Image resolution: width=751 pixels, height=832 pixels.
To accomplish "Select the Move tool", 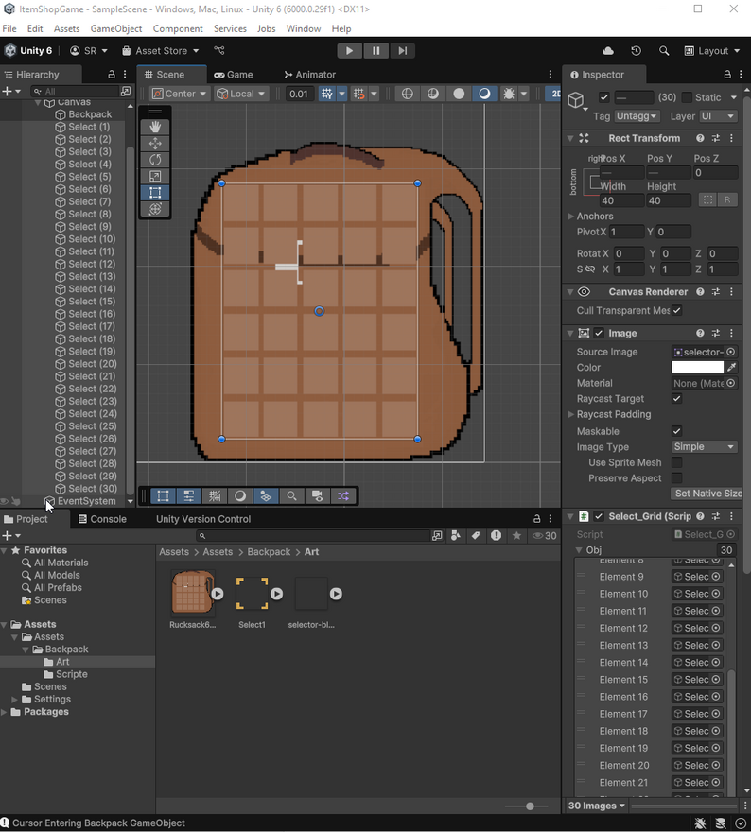I will tap(155, 144).
